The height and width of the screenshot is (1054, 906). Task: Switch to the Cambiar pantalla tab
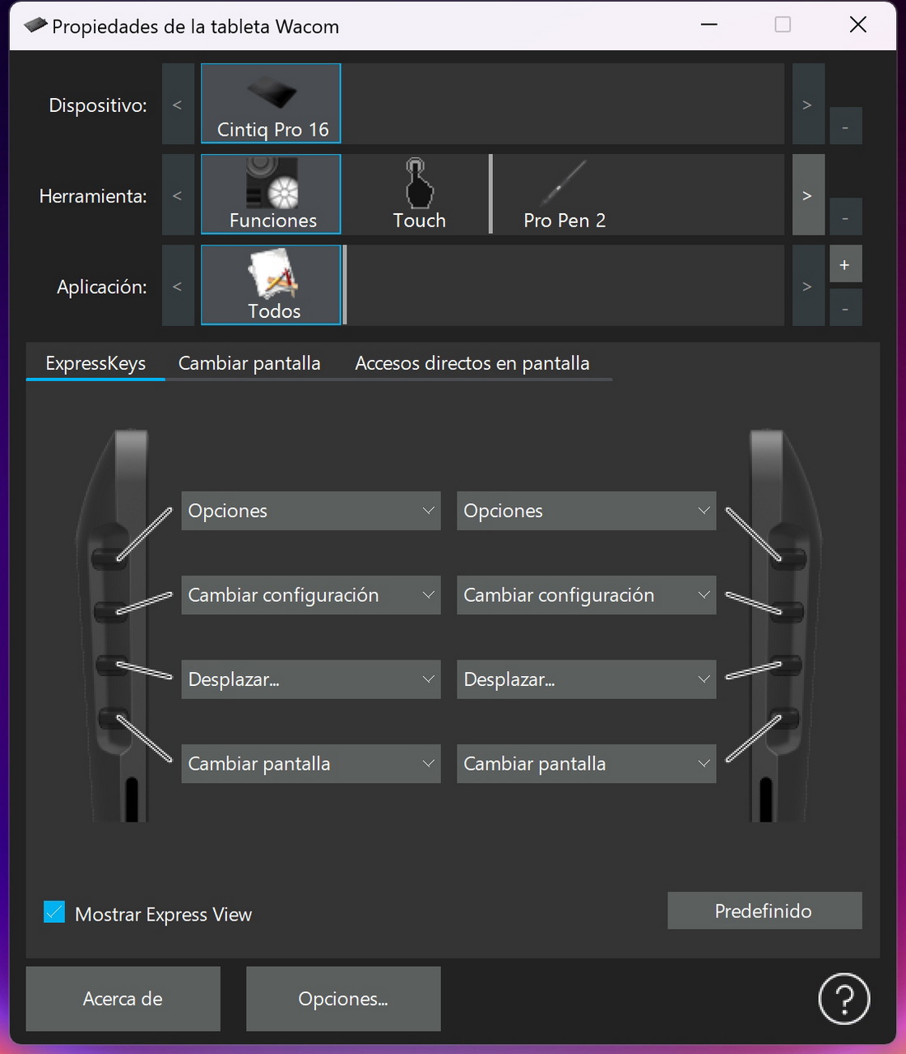click(x=249, y=363)
